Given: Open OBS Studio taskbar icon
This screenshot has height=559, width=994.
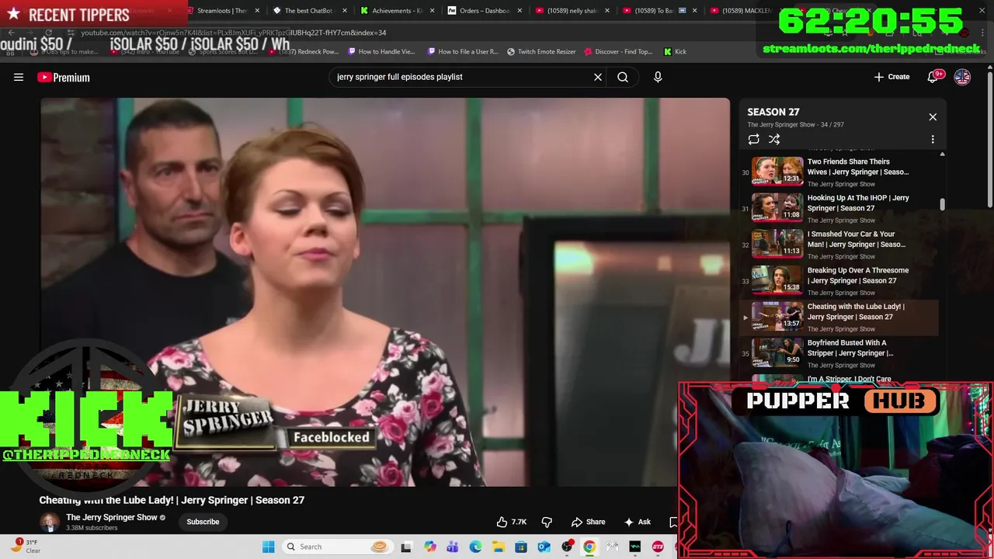Looking at the screenshot, I should (567, 547).
